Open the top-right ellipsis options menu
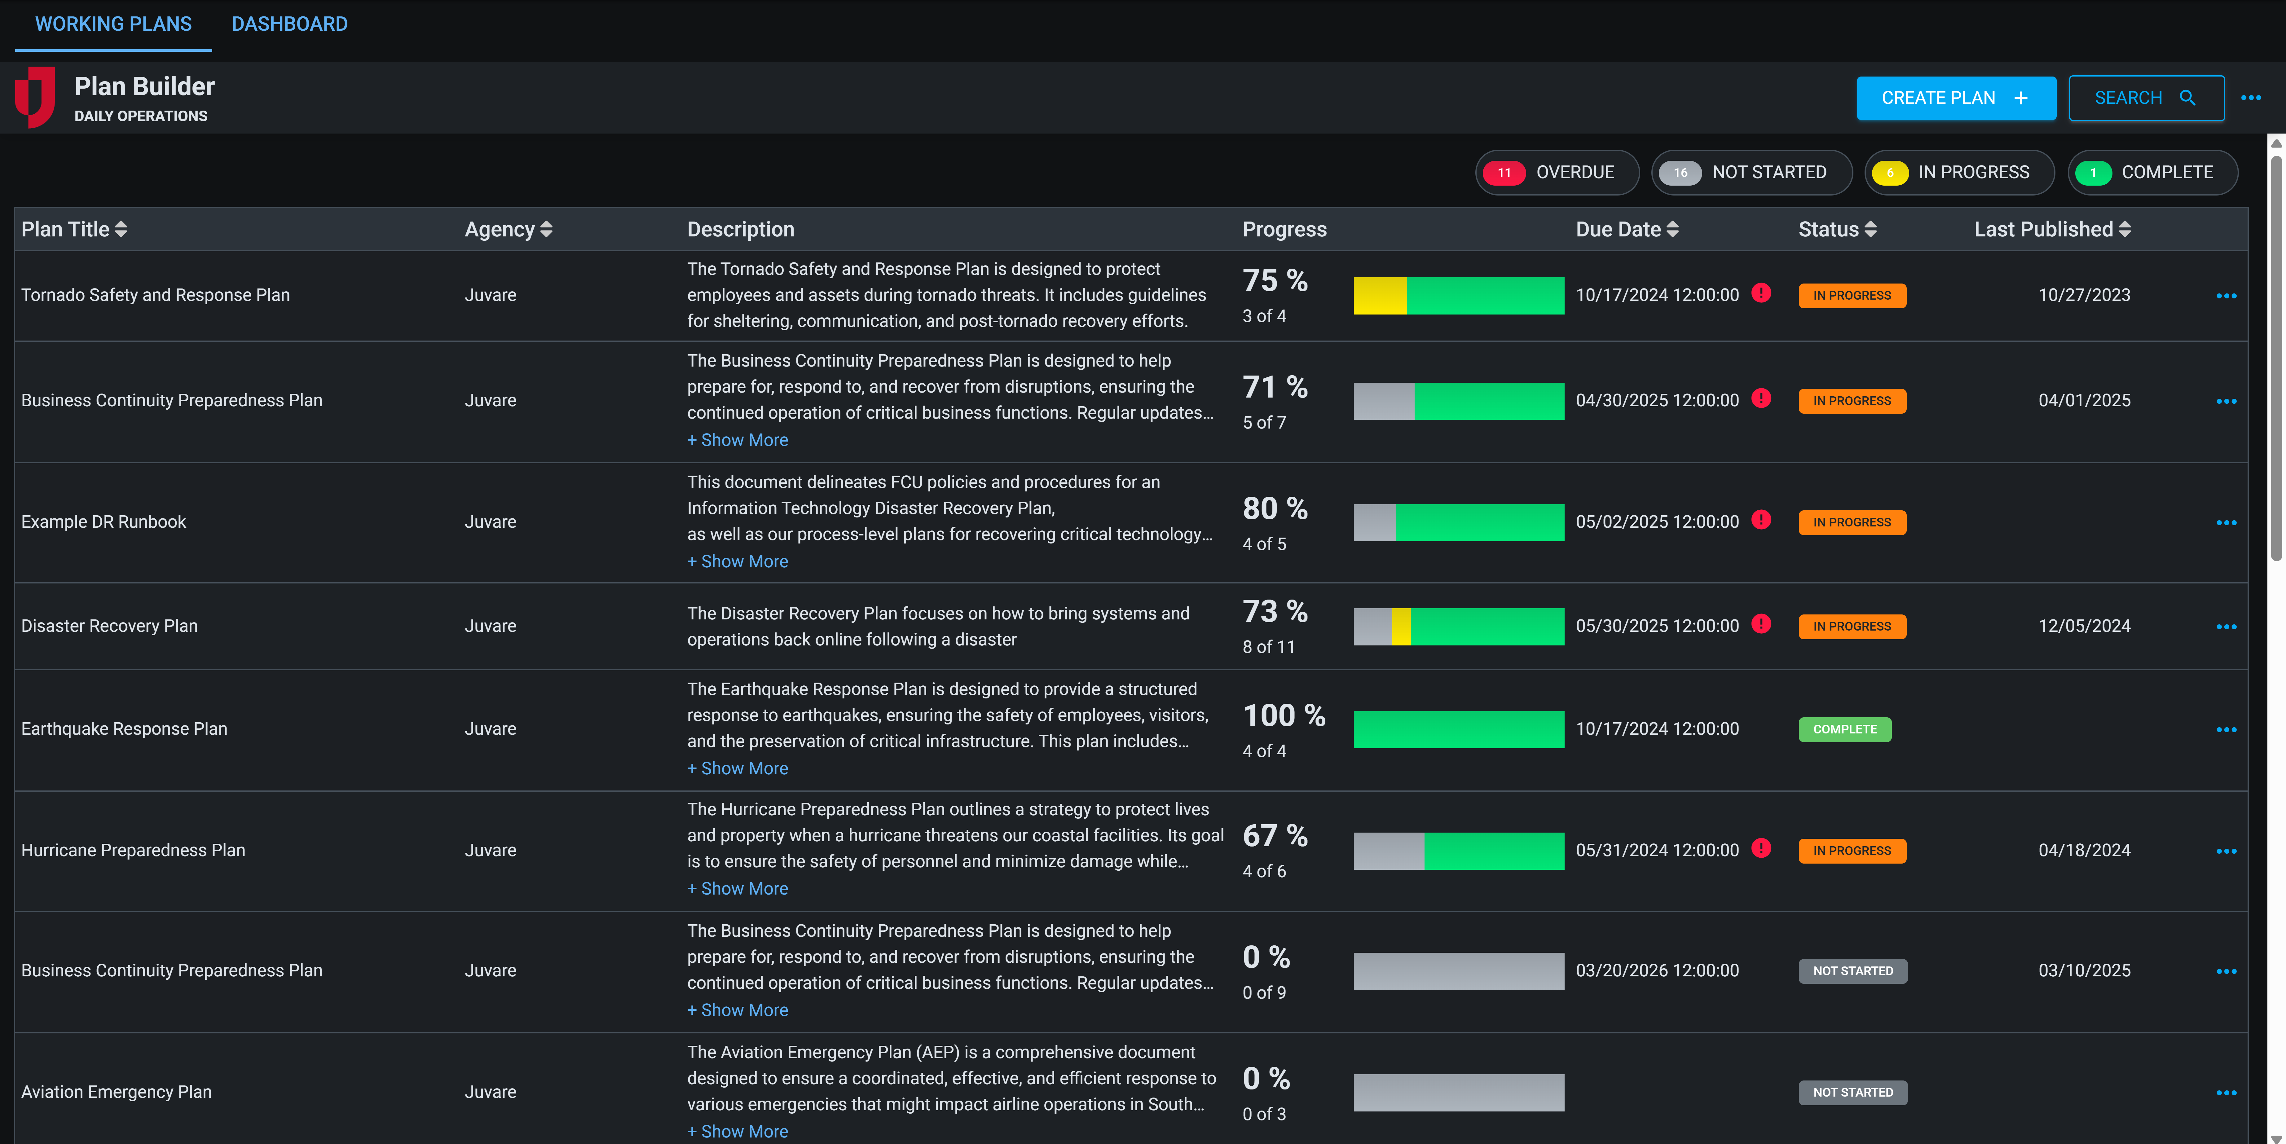The image size is (2286, 1144). 2251,99
